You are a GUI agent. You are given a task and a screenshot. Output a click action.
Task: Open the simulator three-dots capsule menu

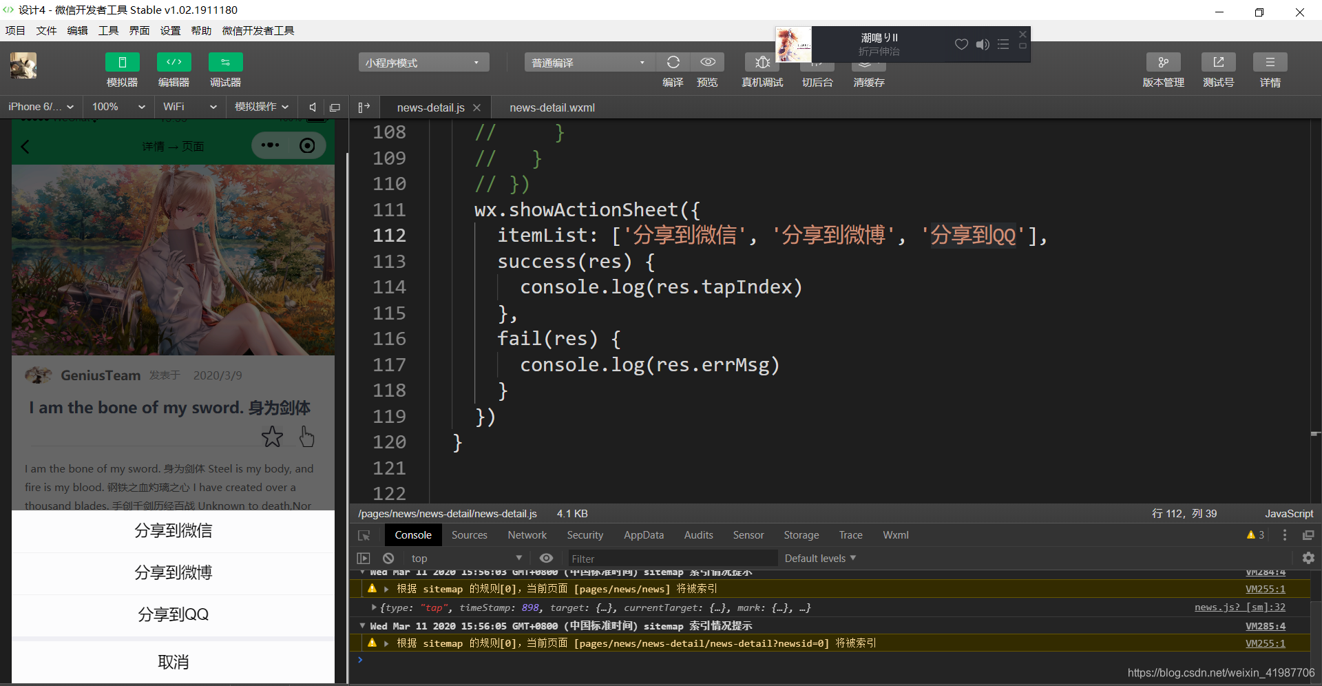(x=270, y=145)
